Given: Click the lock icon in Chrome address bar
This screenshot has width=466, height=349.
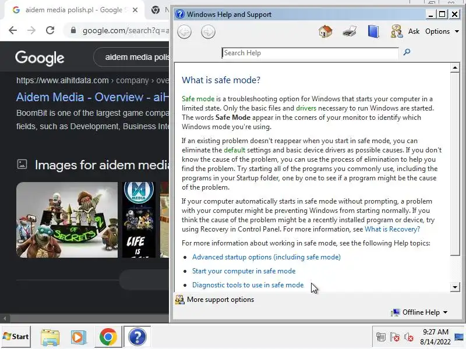Looking at the screenshot, I should 73,30.
